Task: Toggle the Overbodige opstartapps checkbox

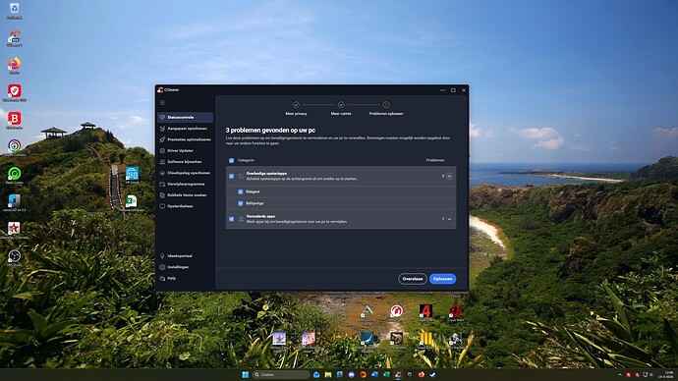Action: pyautogui.click(x=231, y=176)
